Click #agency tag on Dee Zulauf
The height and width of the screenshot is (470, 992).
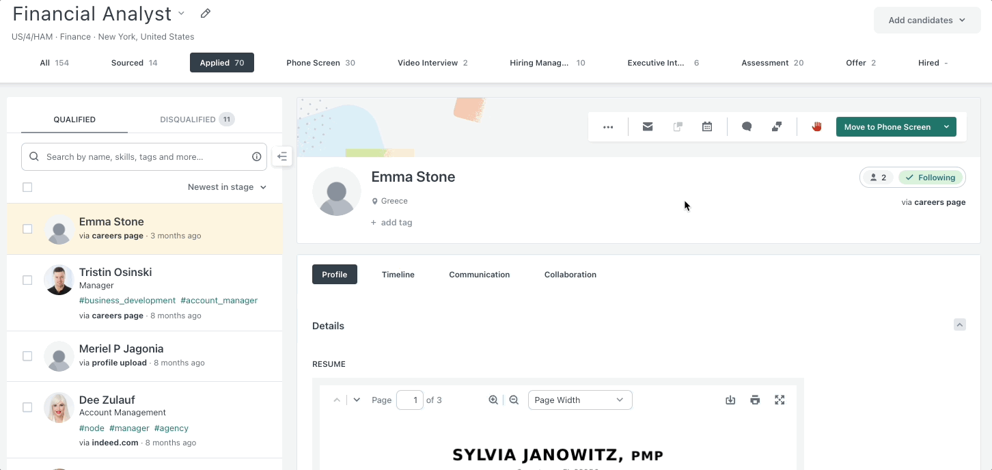coord(171,428)
